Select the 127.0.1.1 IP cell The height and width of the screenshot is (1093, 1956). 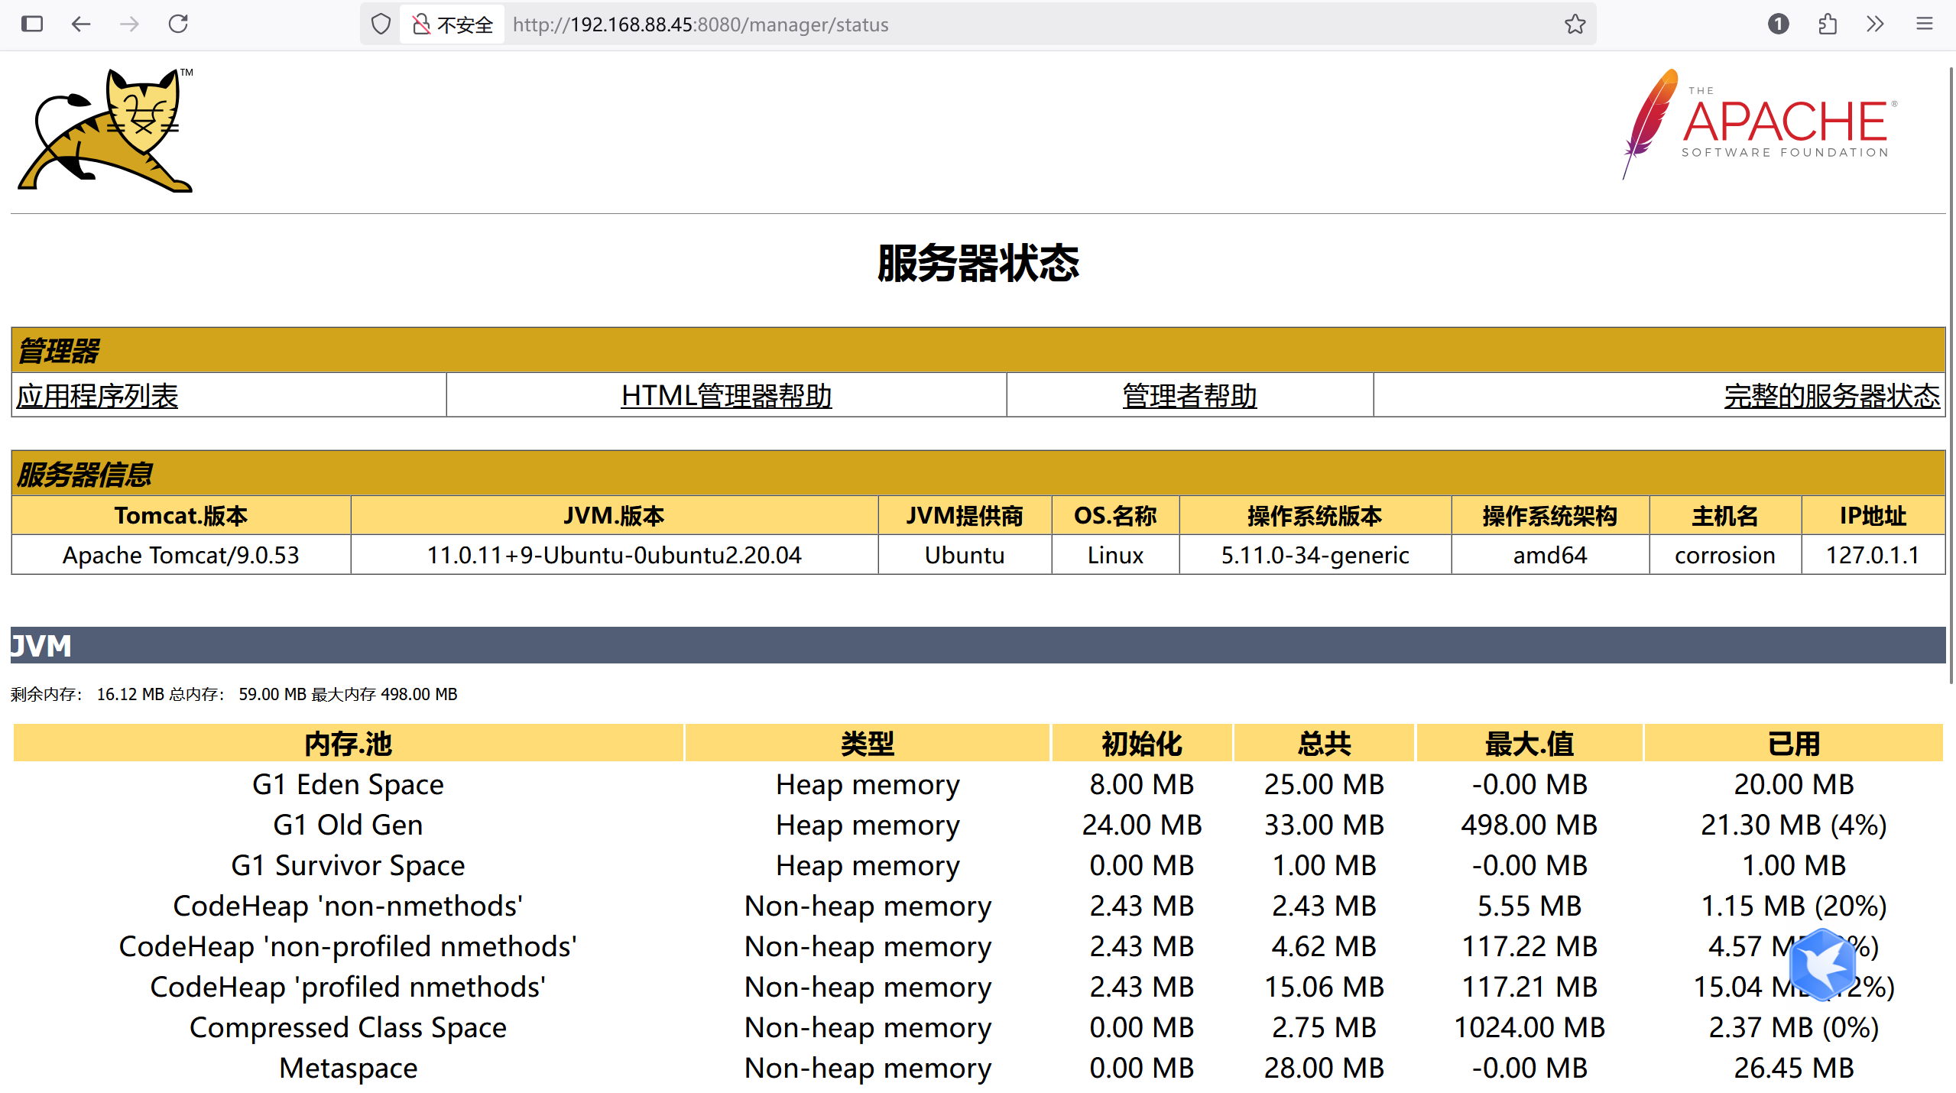tap(1873, 554)
